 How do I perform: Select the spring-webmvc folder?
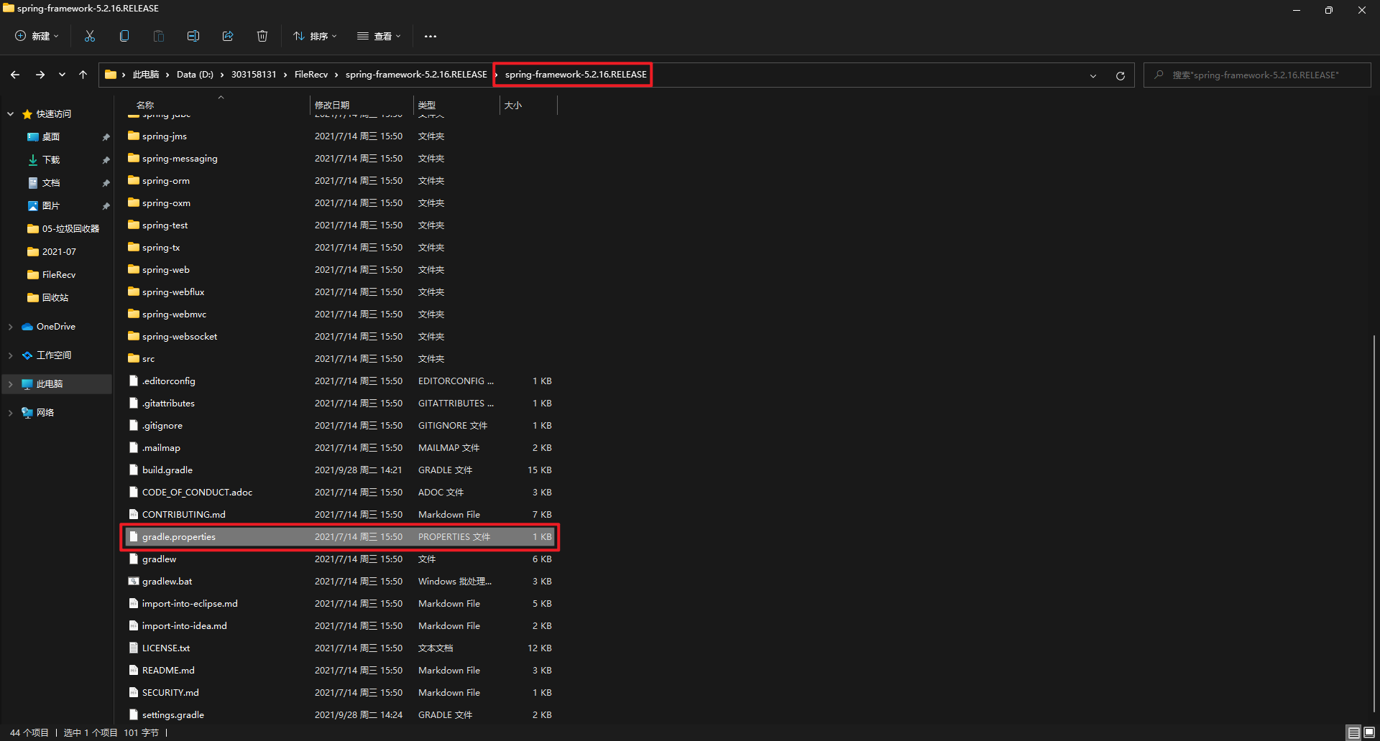[340, 314]
